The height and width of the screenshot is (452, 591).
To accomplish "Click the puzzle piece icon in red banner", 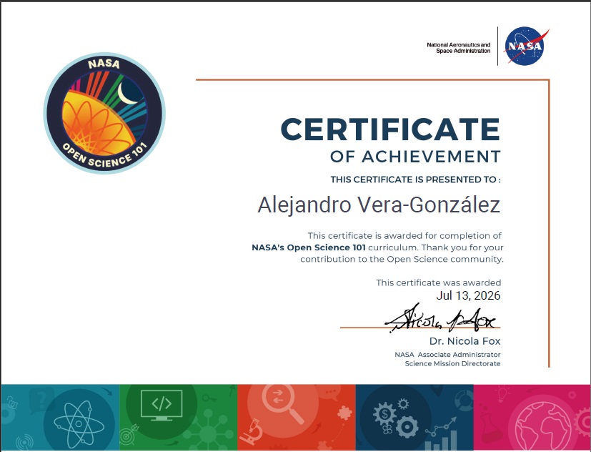I will click(344, 413).
